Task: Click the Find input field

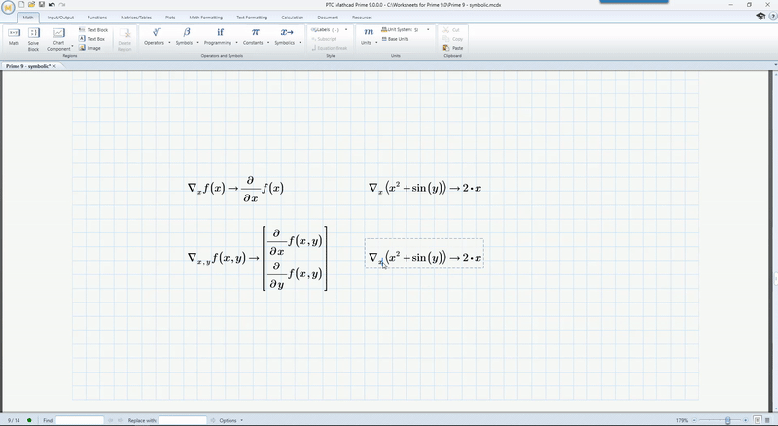Action: click(x=80, y=420)
